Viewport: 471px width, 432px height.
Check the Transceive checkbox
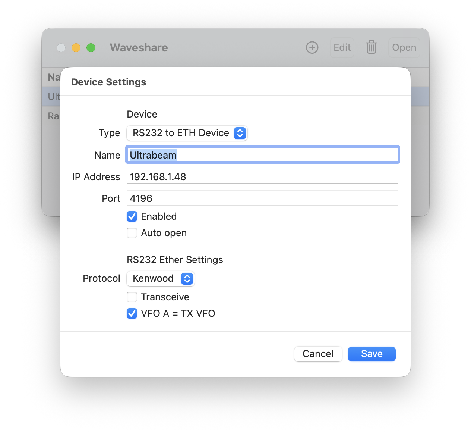[x=132, y=297]
